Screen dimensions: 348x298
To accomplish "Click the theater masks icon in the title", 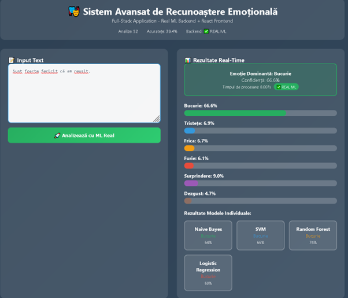I will [74, 12].
